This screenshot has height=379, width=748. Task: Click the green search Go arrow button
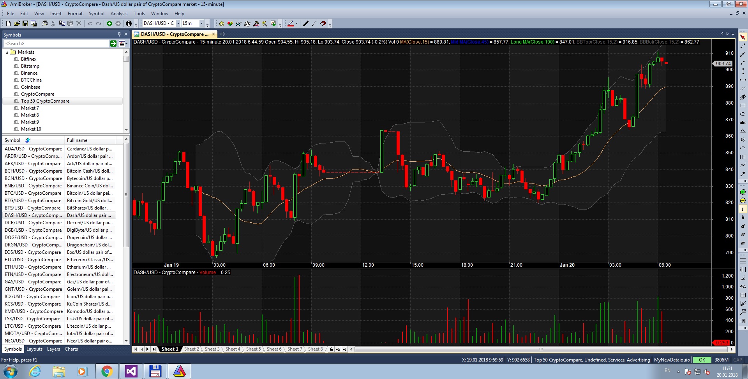(x=113, y=44)
